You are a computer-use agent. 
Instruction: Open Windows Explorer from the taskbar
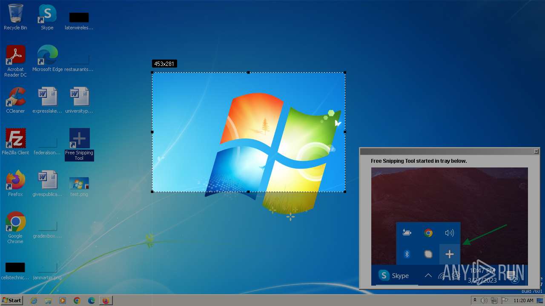48,300
